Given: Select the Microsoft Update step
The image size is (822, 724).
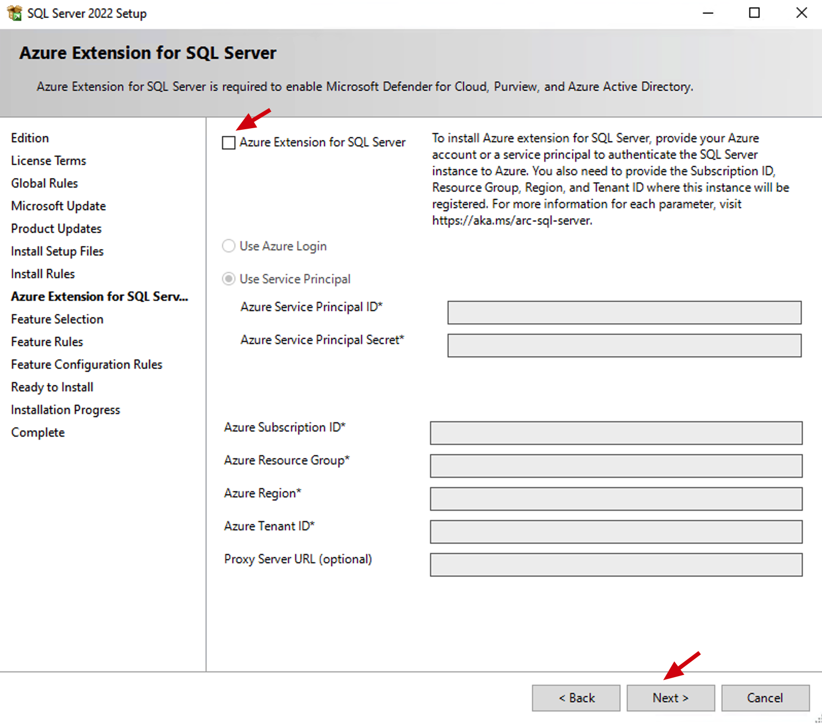Looking at the screenshot, I should tap(58, 206).
